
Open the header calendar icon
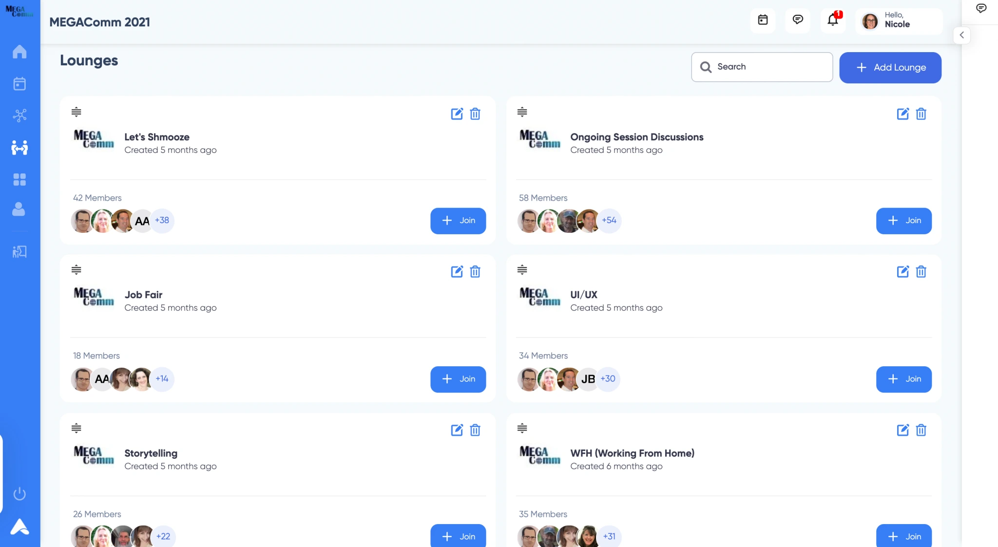[763, 20]
